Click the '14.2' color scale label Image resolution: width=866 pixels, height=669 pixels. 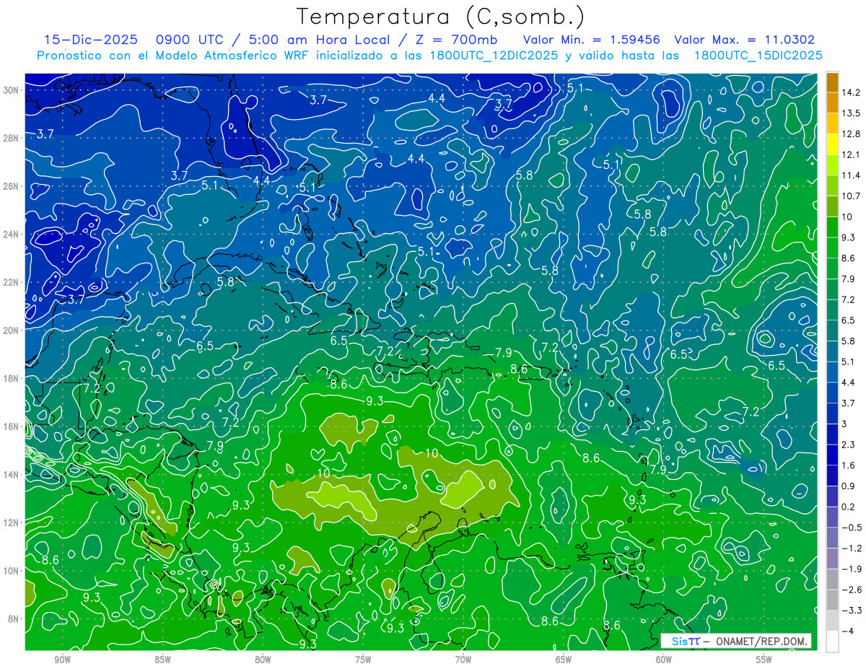[852, 92]
